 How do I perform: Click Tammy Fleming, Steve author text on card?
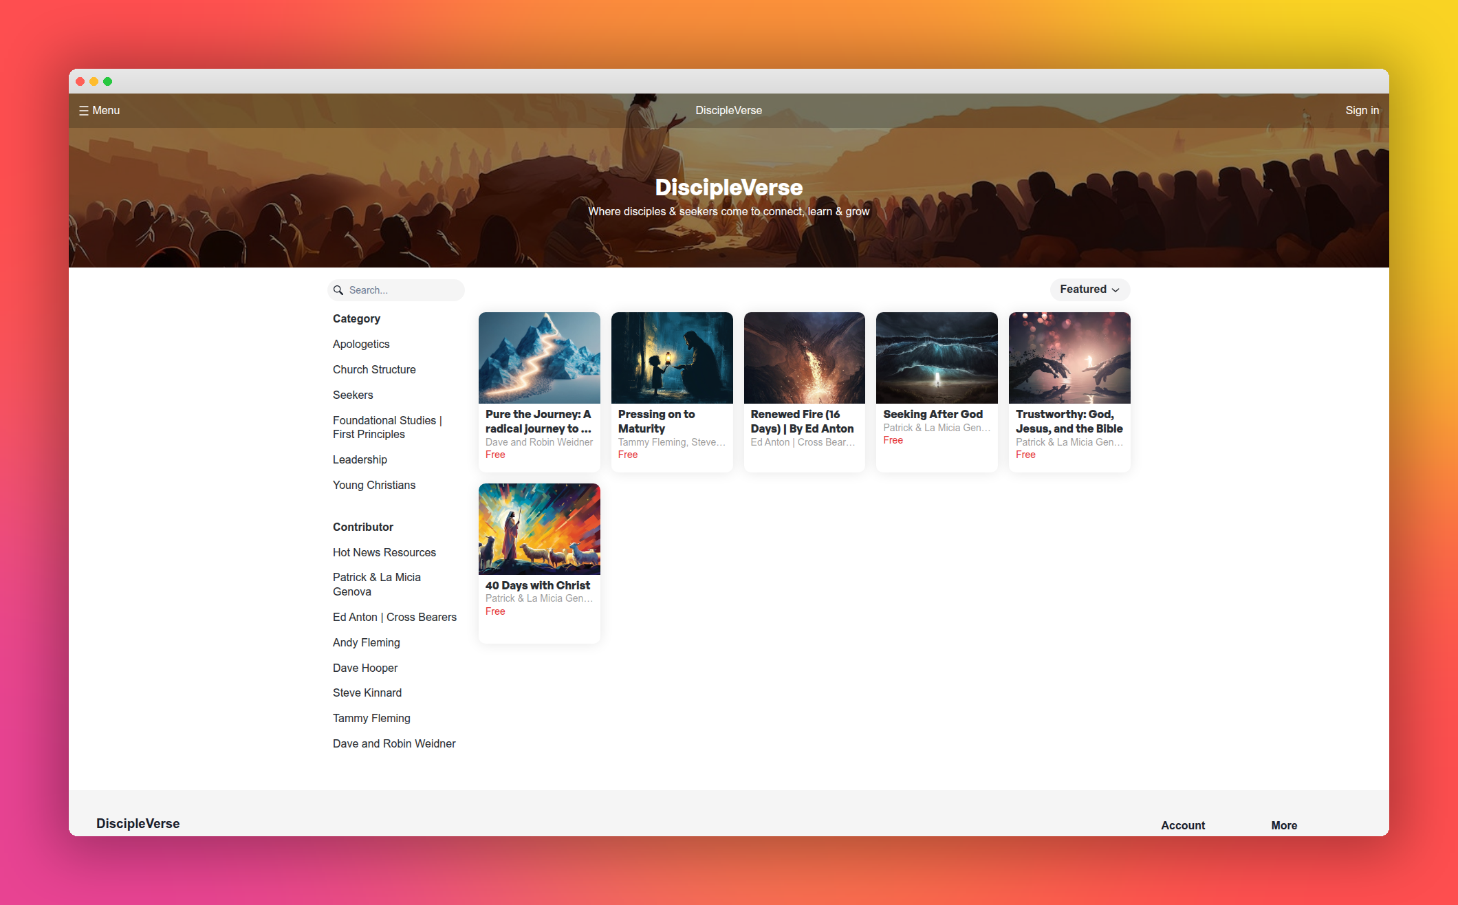[672, 442]
